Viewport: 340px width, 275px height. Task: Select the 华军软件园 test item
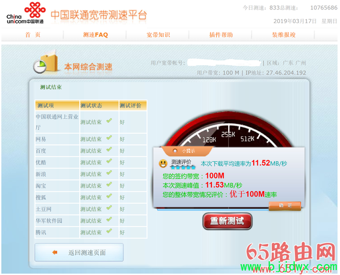pos(49,221)
